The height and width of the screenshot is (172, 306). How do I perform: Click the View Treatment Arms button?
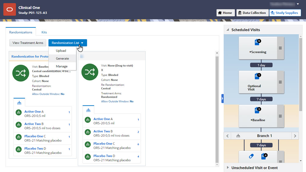pyautogui.click(x=28, y=43)
